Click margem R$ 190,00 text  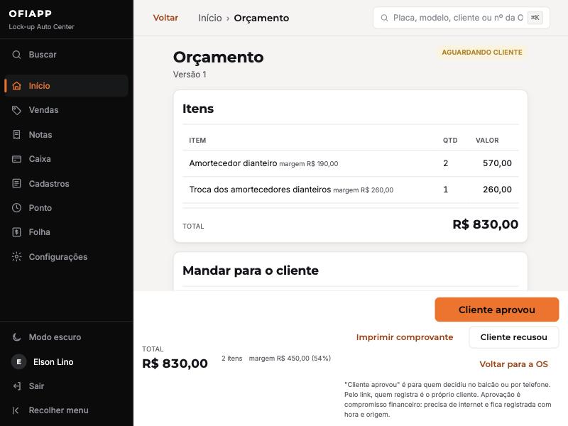tap(309, 164)
